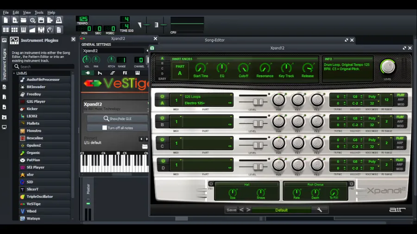Toggle the Part A power button
Viewport: 417px width, 234px height.
click(x=162, y=97)
